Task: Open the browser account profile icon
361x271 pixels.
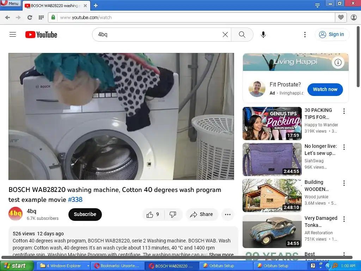Action: tap(354, 18)
